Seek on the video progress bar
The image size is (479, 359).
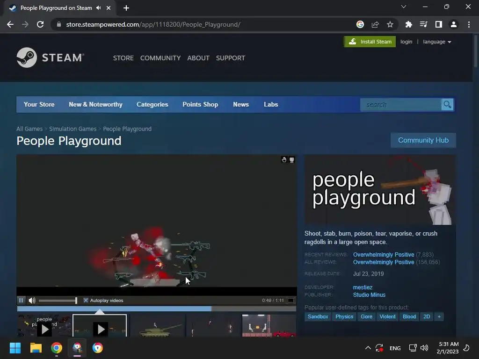[157, 309]
